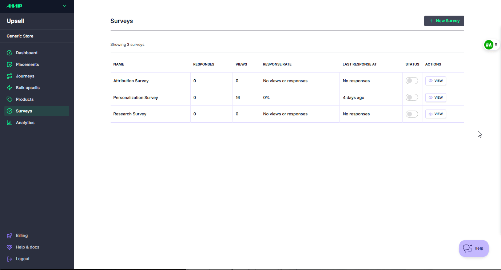Click the VIEWS column header

point(241,64)
